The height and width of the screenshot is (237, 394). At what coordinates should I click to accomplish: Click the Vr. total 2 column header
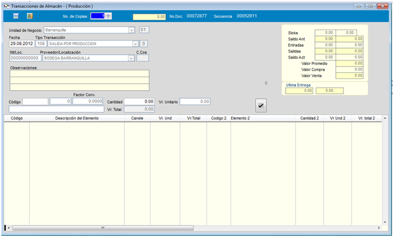click(x=367, y=118)
